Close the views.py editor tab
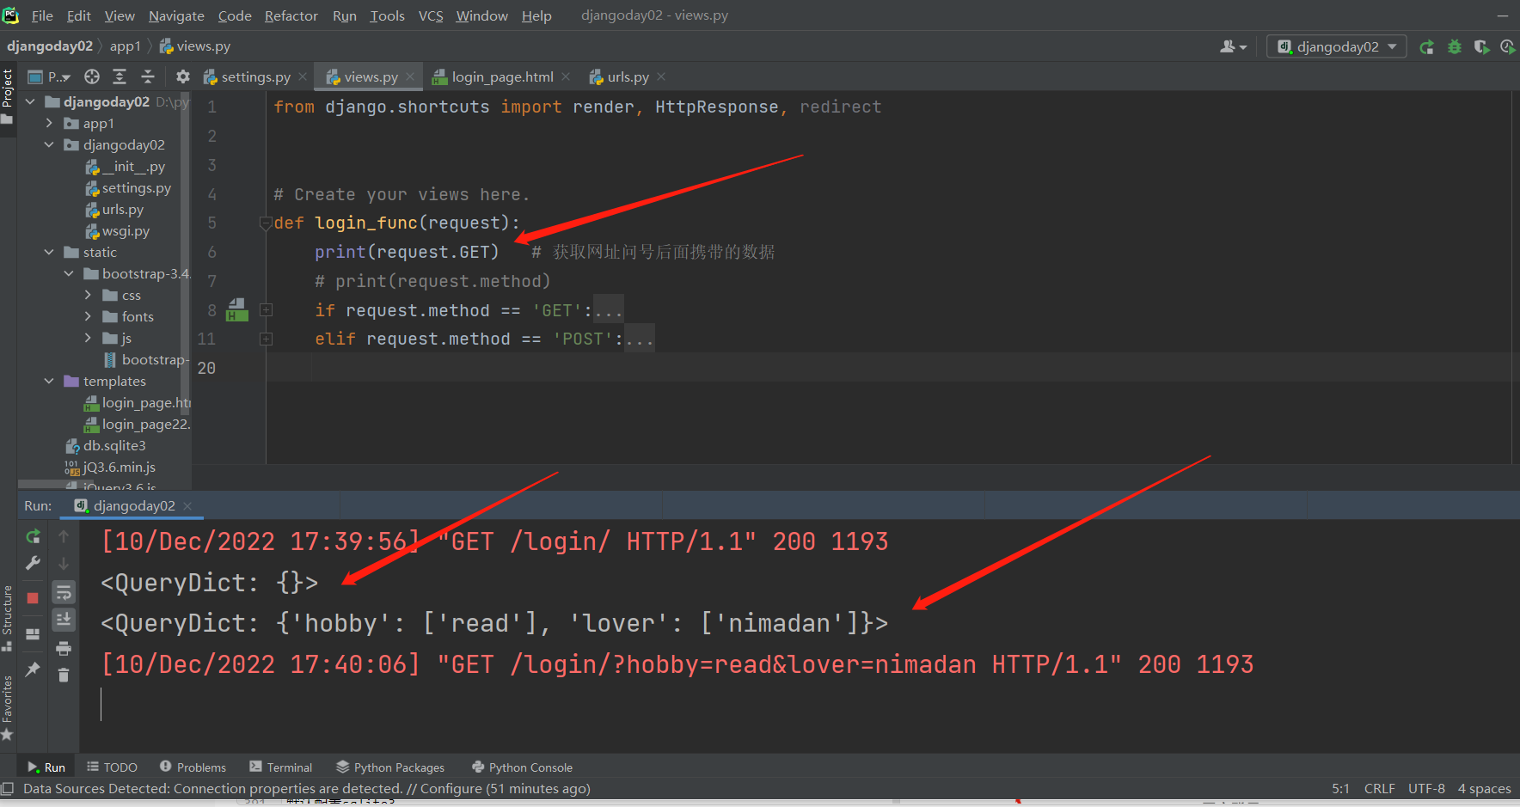Image resolution: width=1520 pixels, height=807 pixels. pyautogui.click(x=410, y=76)
